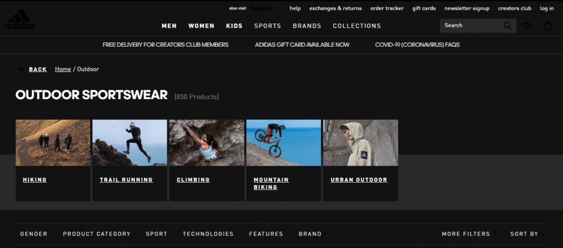Open COVID-19 (Coronavirus) FAQs link
Image resolution: width=563 pixels, height=248 pixels.
click(x=417, y=45)
